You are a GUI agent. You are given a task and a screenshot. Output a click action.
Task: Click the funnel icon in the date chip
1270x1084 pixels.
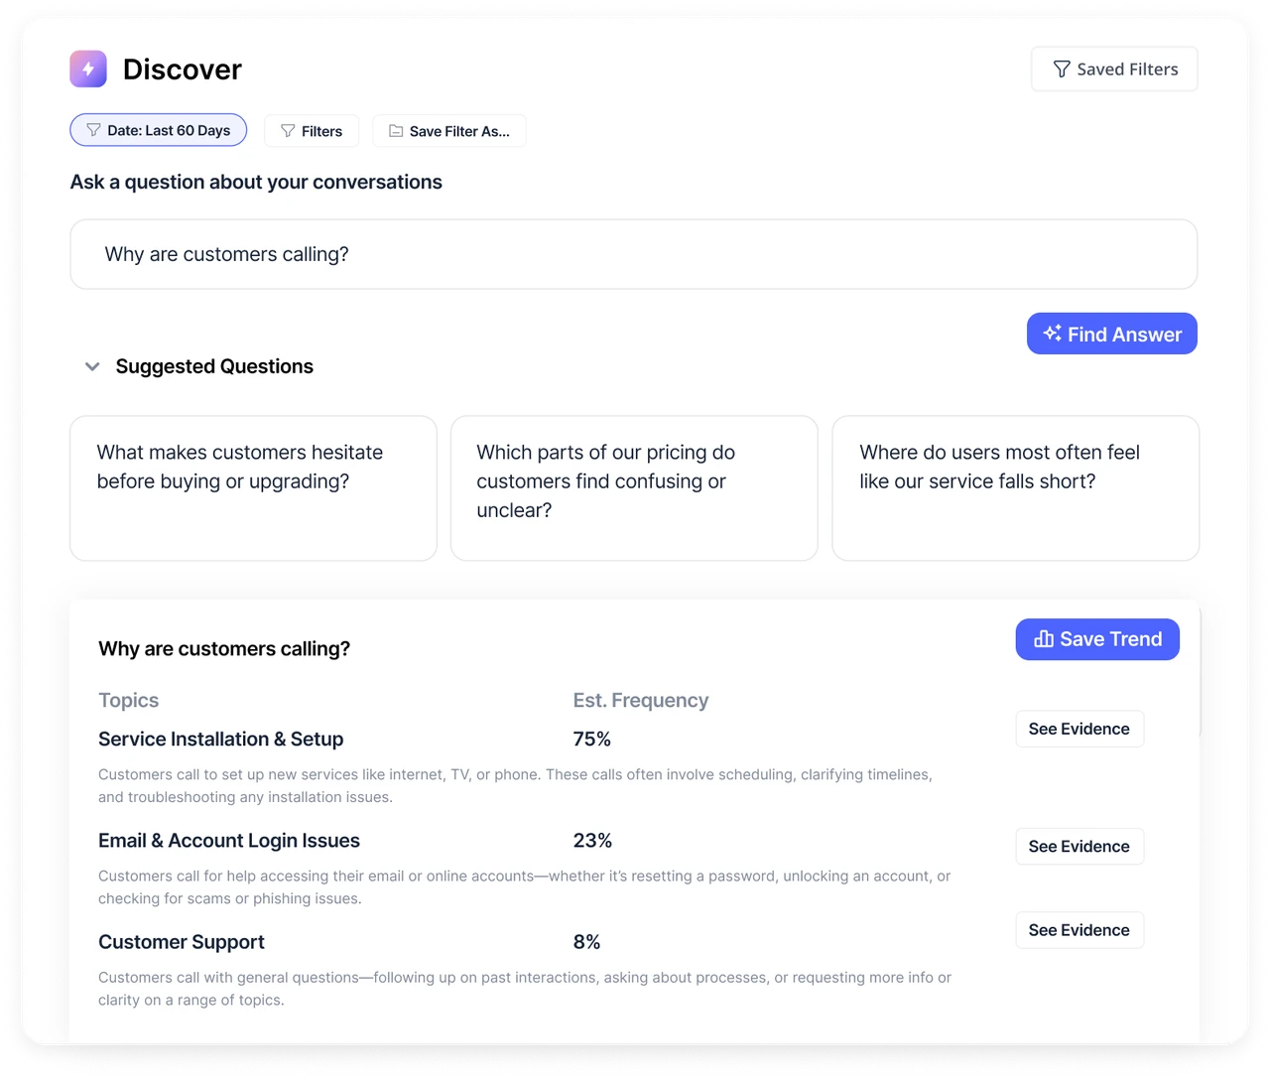93,130
